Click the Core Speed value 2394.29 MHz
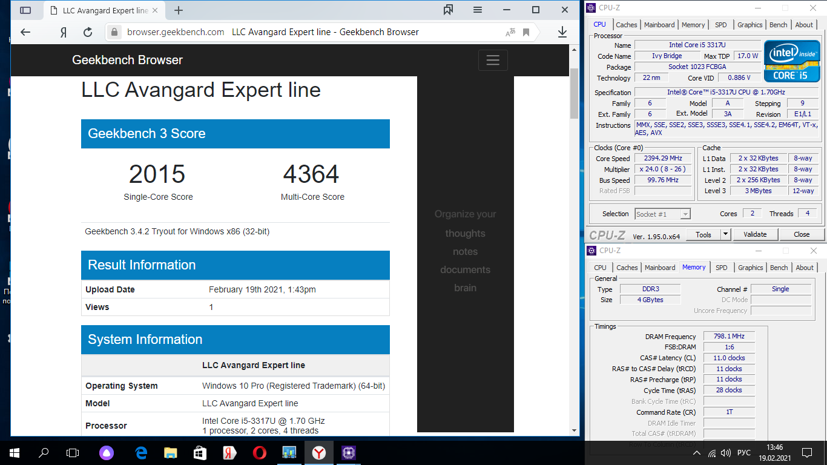827x465 pixels. [x=663, y=158]
